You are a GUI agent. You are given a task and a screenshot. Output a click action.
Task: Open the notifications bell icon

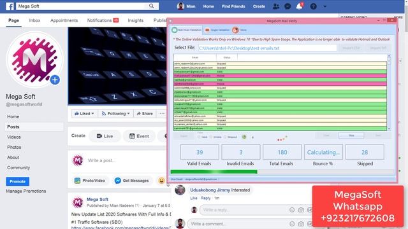(299, 6)
